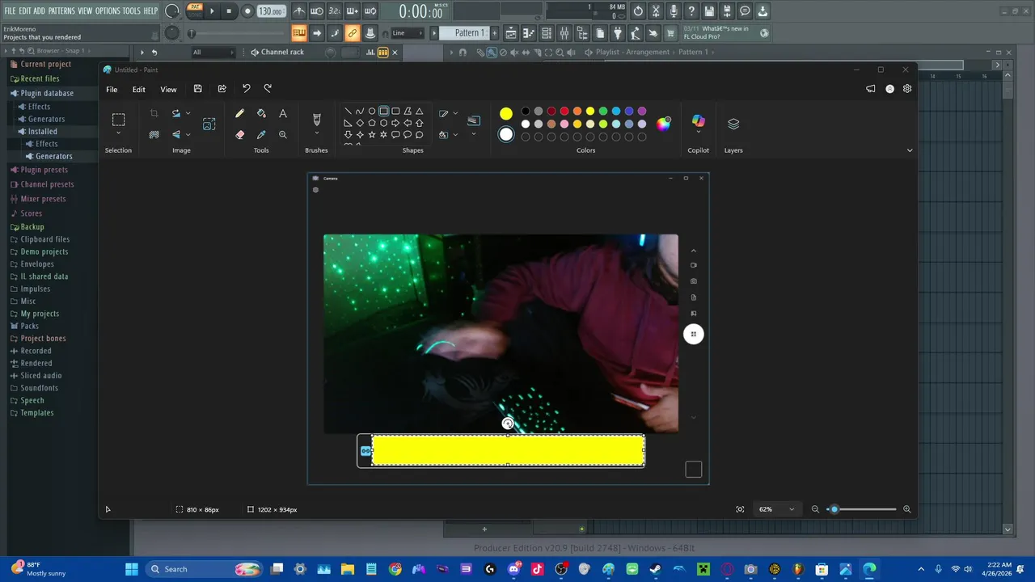Select the Pencil tool in Paint
The width and height of the screenshot is (1035, 582).
[x=239, y=114]
